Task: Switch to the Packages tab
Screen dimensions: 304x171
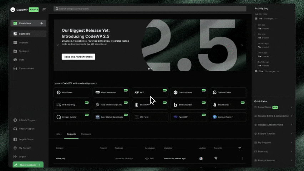Action: tap(86, 134)
